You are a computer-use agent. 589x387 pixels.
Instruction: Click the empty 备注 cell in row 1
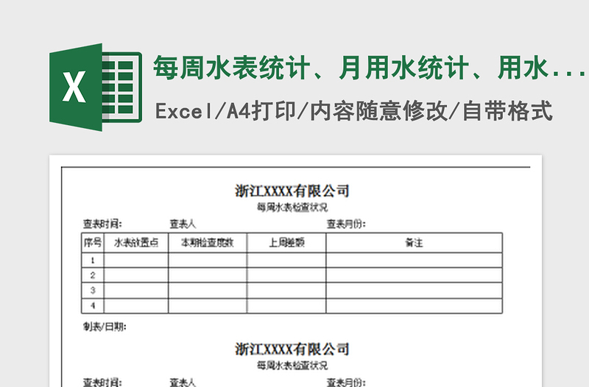414,260
